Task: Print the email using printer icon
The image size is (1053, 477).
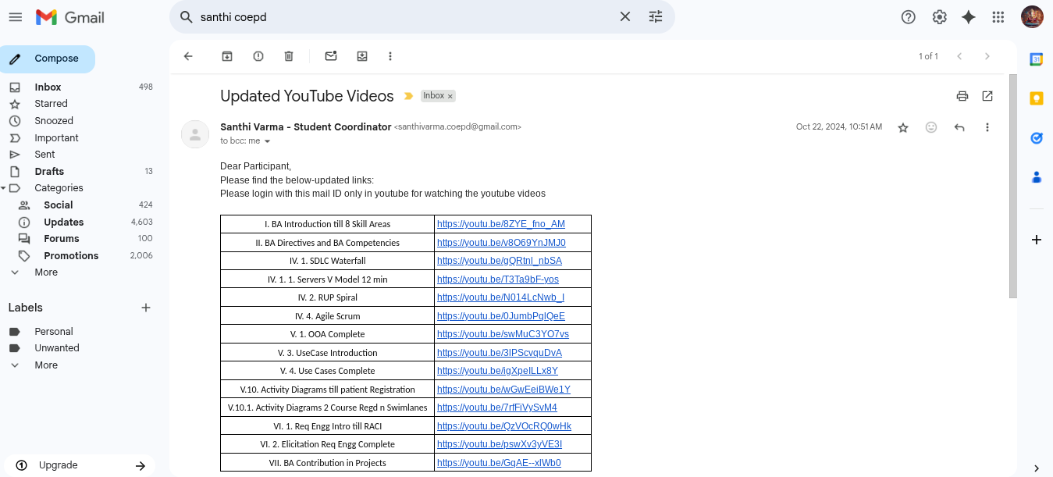Action: (x=962, y=96)
